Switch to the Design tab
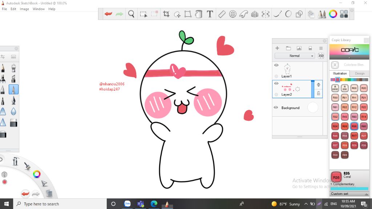Image resolution: width=372 pixels, height=209 pixels. coord(360,73)
